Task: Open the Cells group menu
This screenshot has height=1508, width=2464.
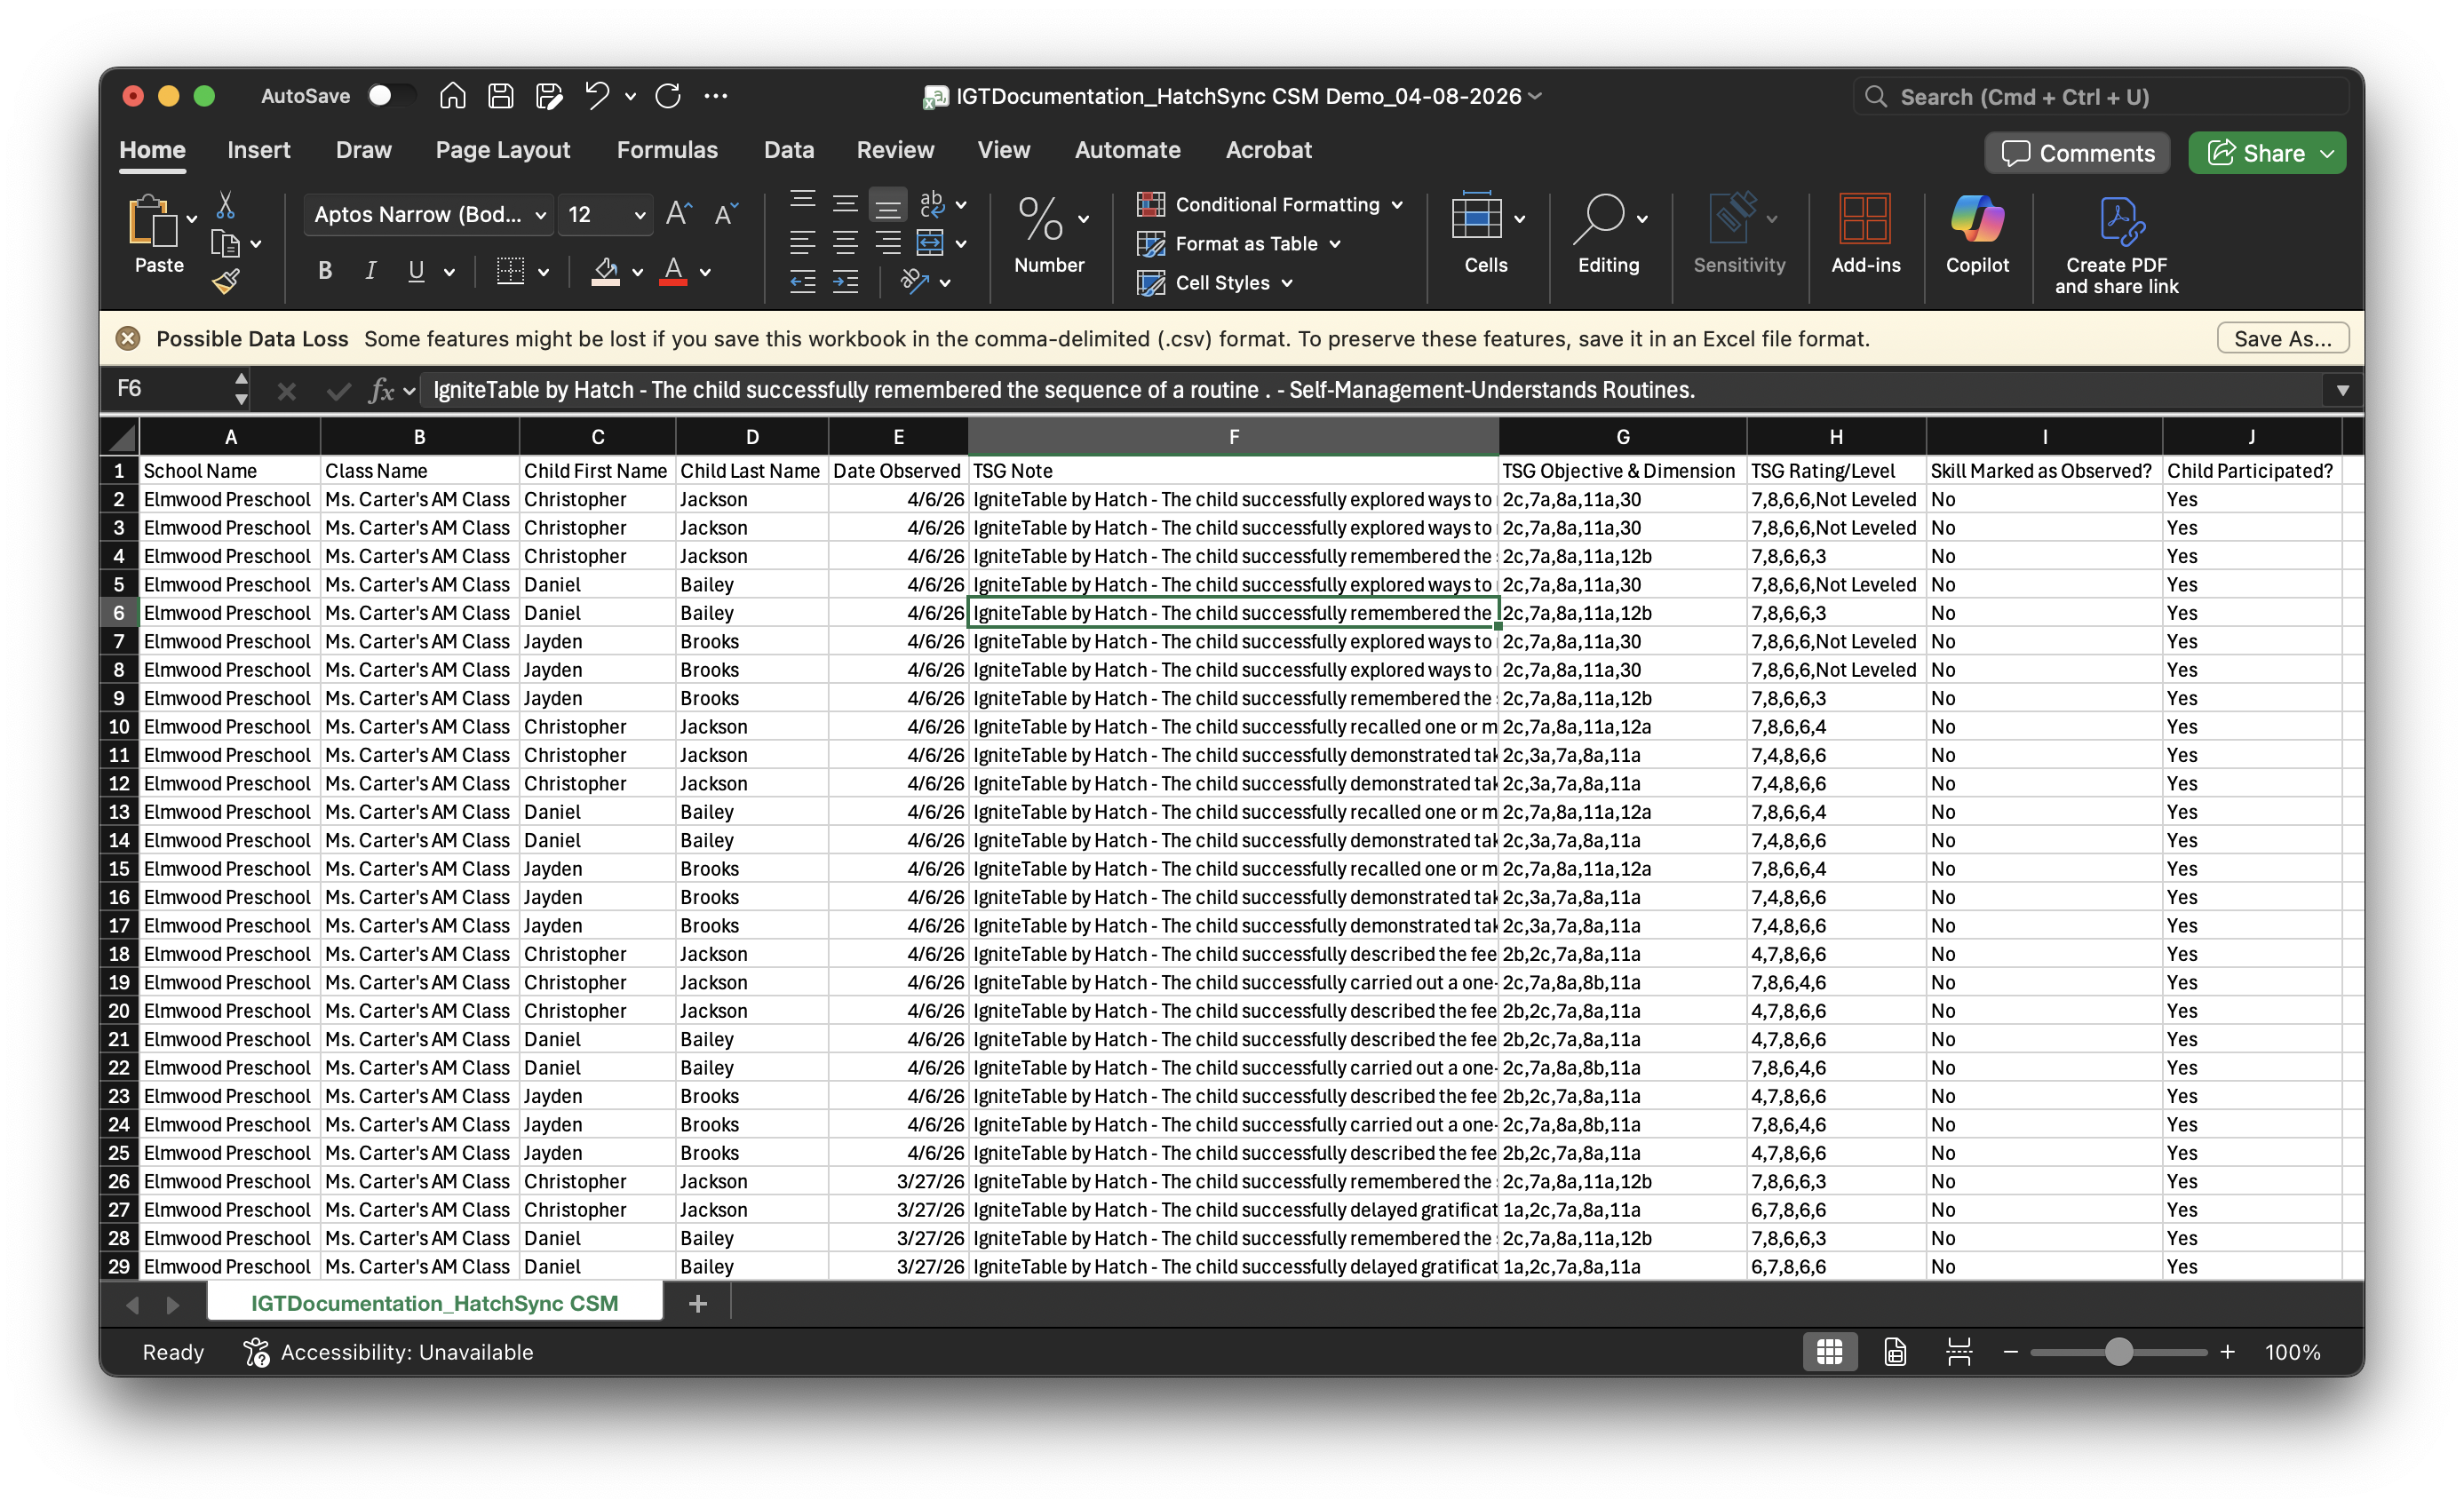Action: [1486, 235]
